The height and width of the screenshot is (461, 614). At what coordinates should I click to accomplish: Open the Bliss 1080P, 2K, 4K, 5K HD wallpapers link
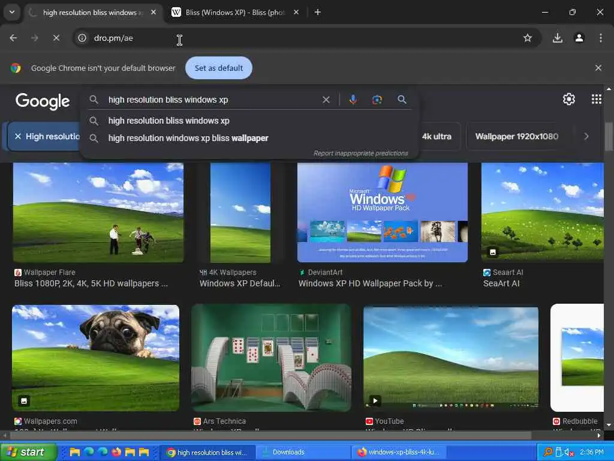(91, 283)
